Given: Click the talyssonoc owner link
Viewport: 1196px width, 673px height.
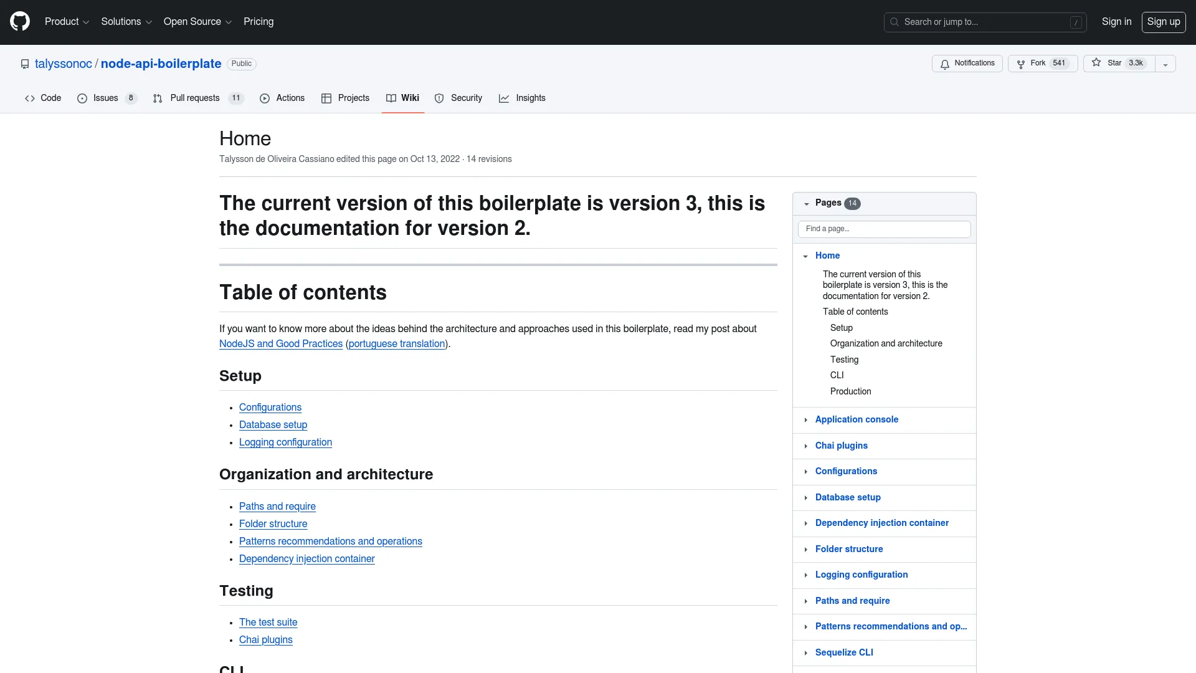Looking at the screenshot, I should click(64, 64).
